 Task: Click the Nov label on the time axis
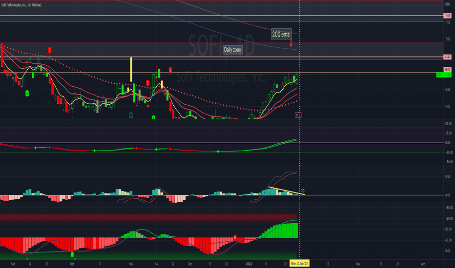(x=131, y=264)
